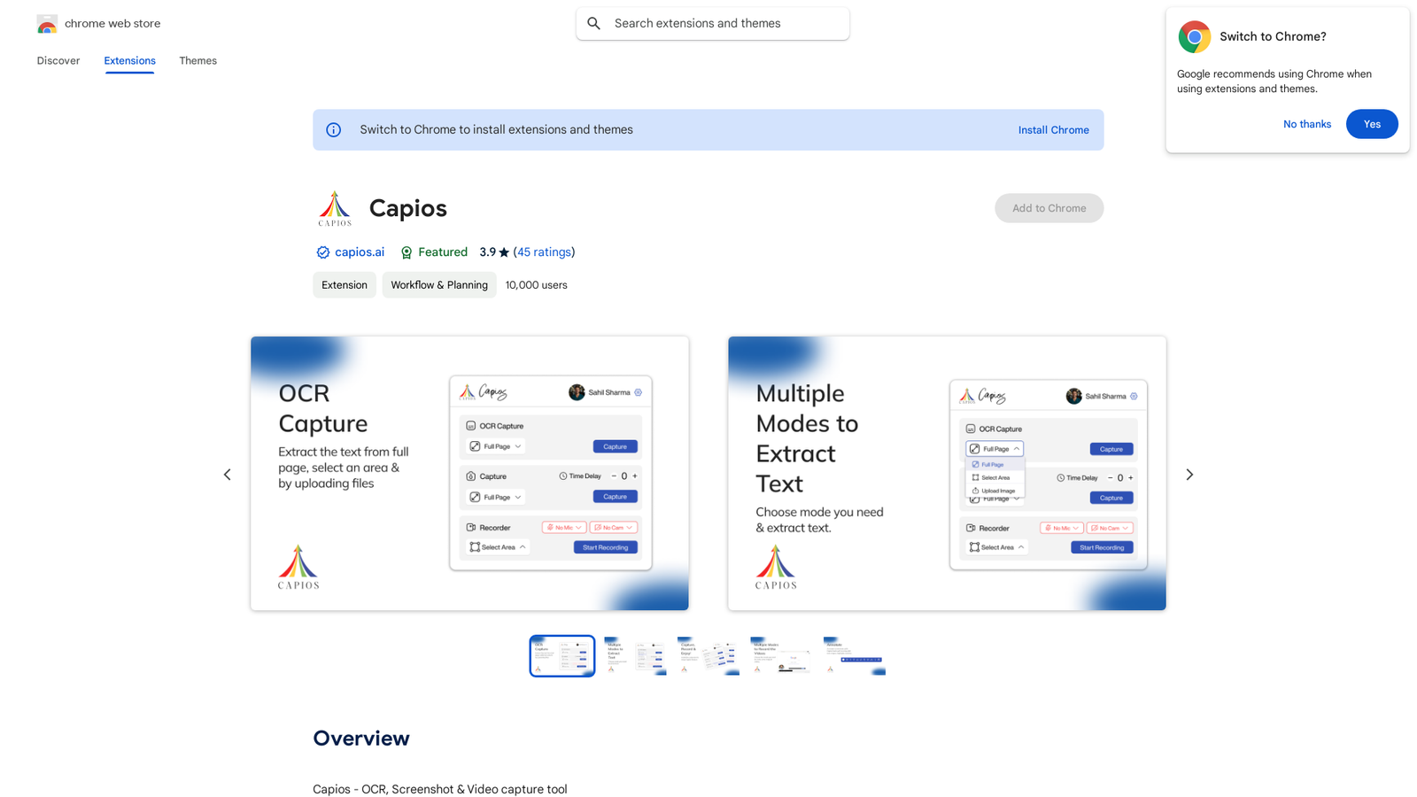Click the Workflow & Planning chip
Screen dimensions: 1417x797
[x=439, y=285]
